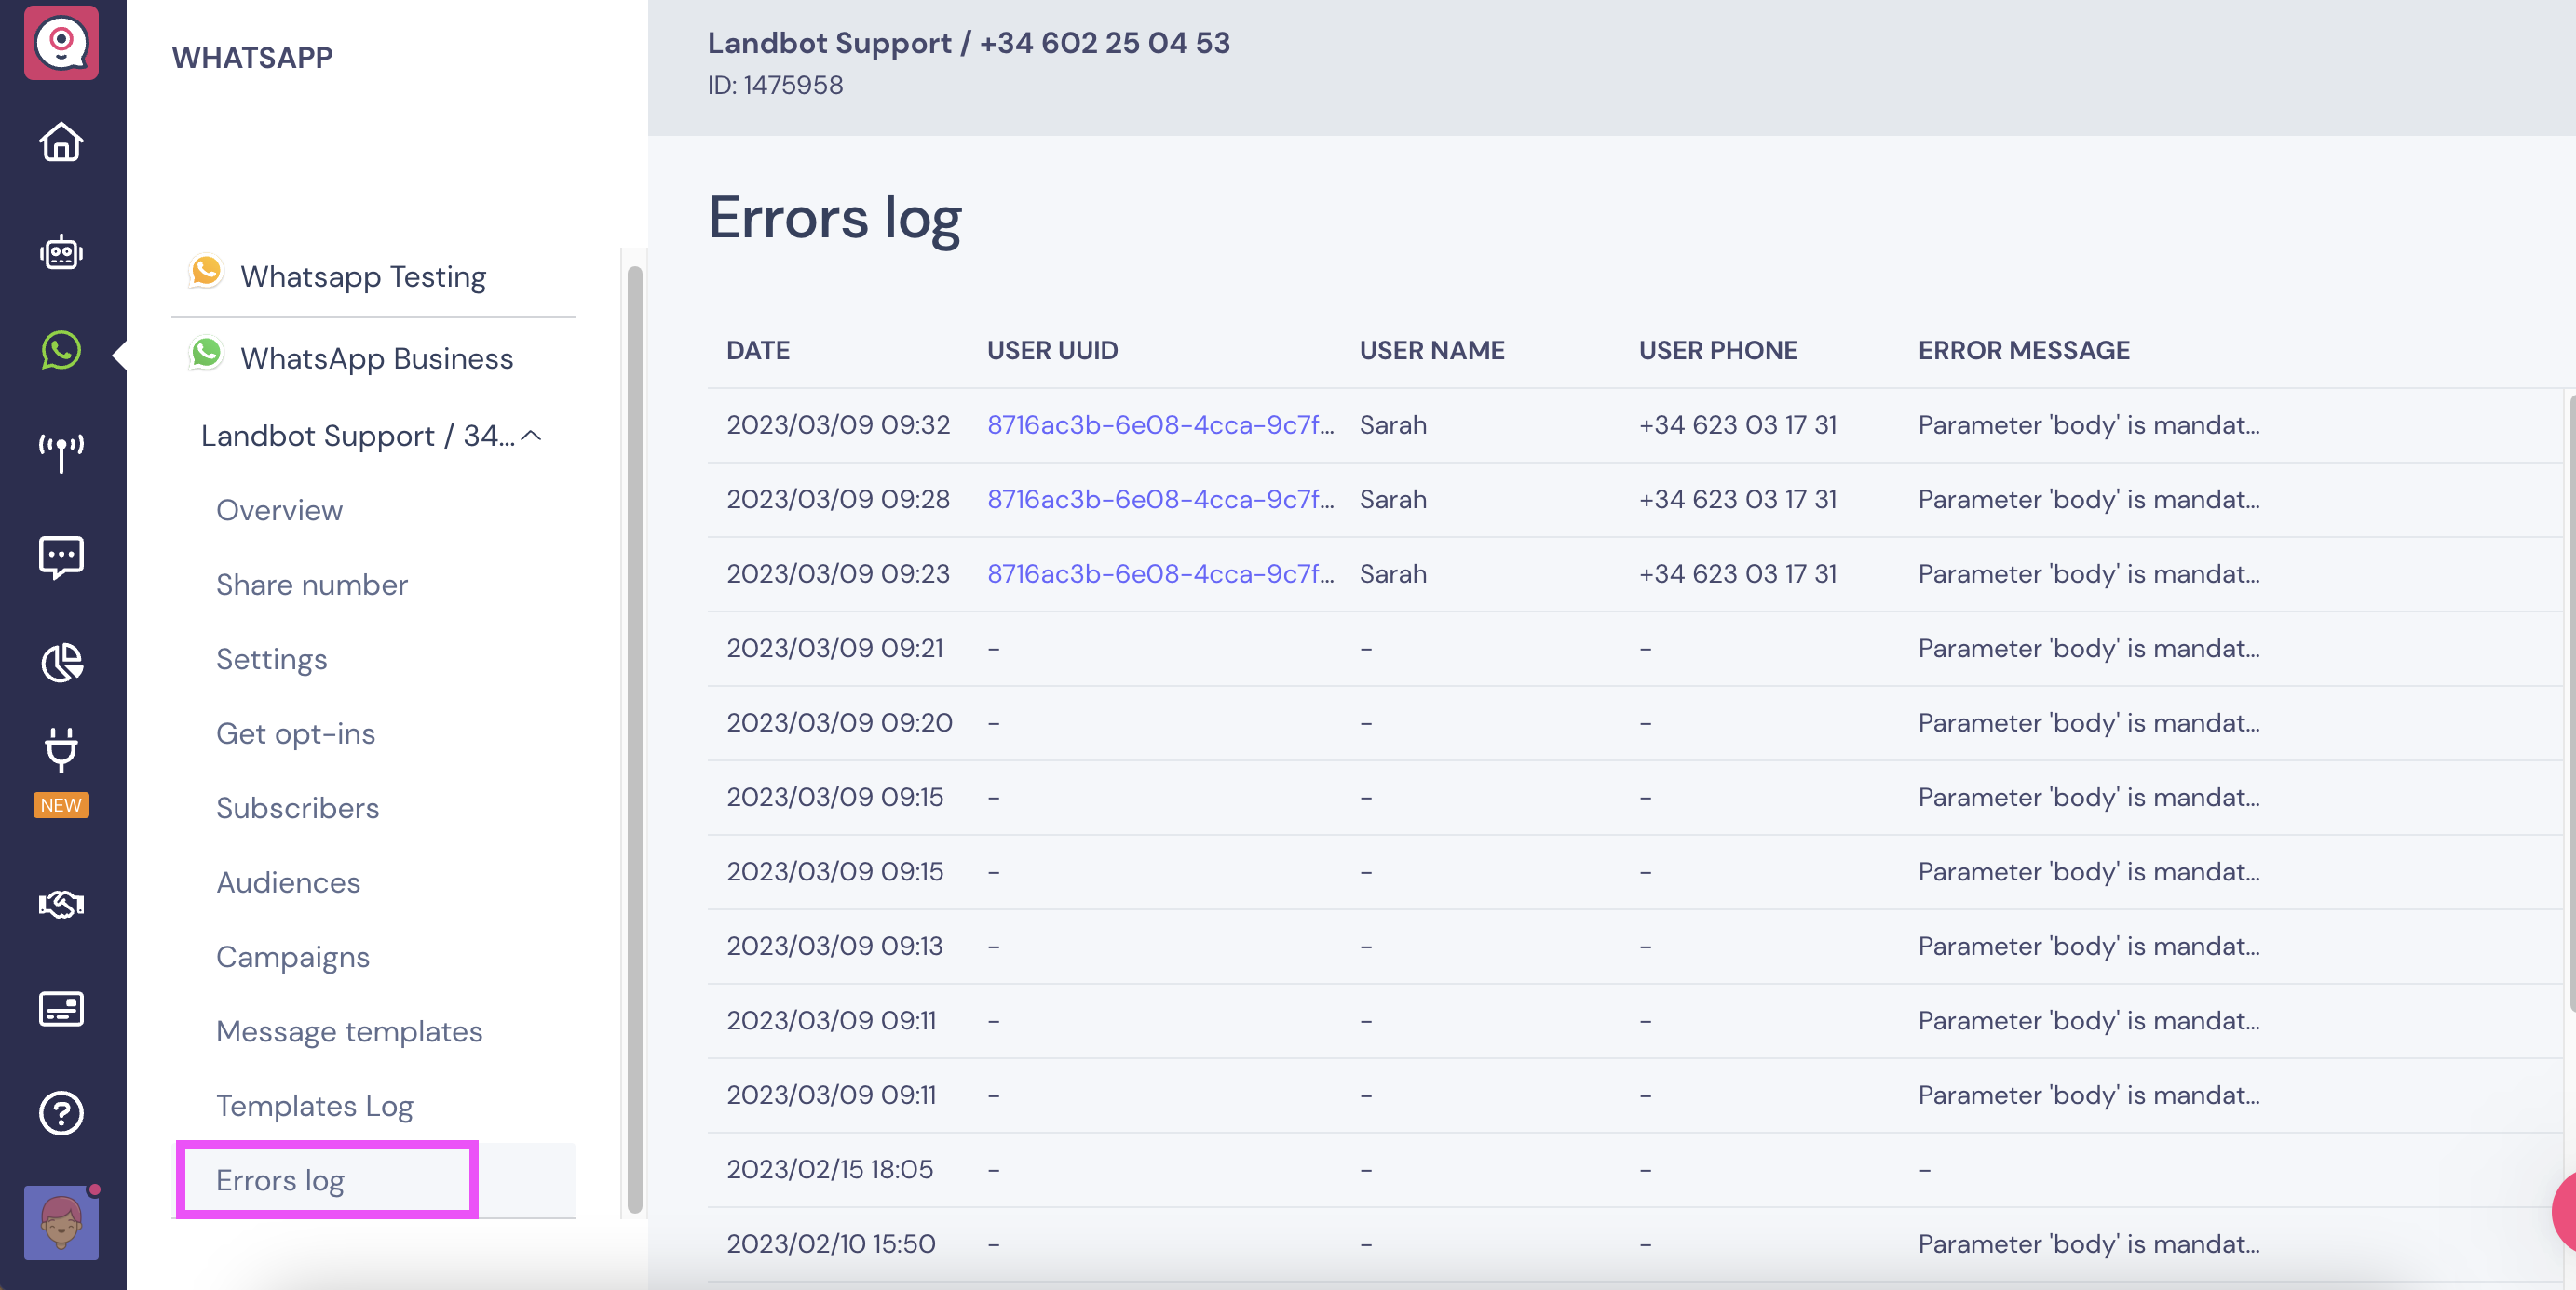Click the Landbot Support / +34 602 25 04 53 heading
This screenshot has height=1290, width=2576.
tap(968, 43)
